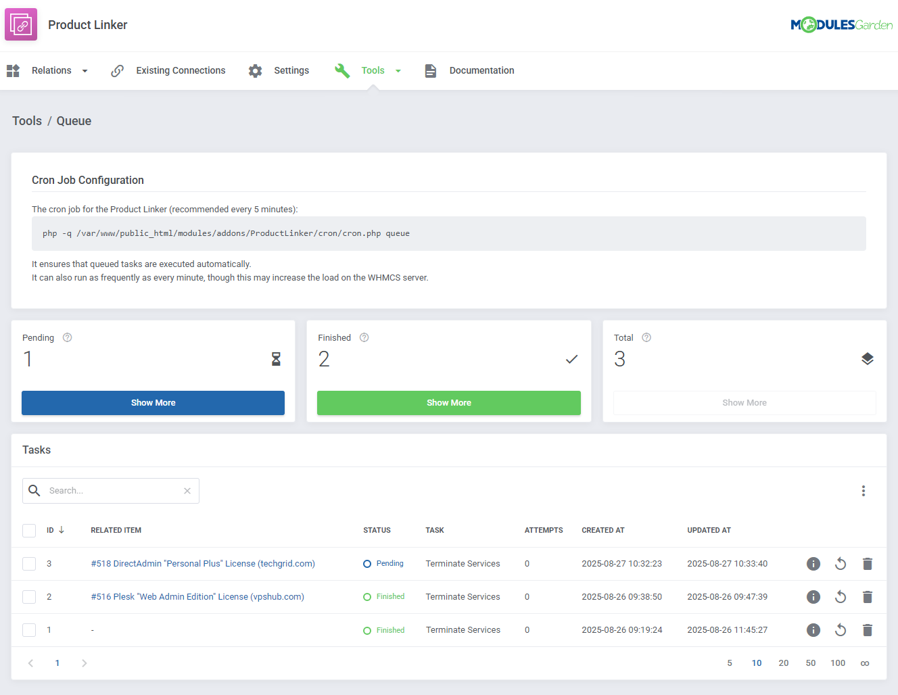Retry task ID 3
This screenshot has height=695, width=898.
point(841,564)
